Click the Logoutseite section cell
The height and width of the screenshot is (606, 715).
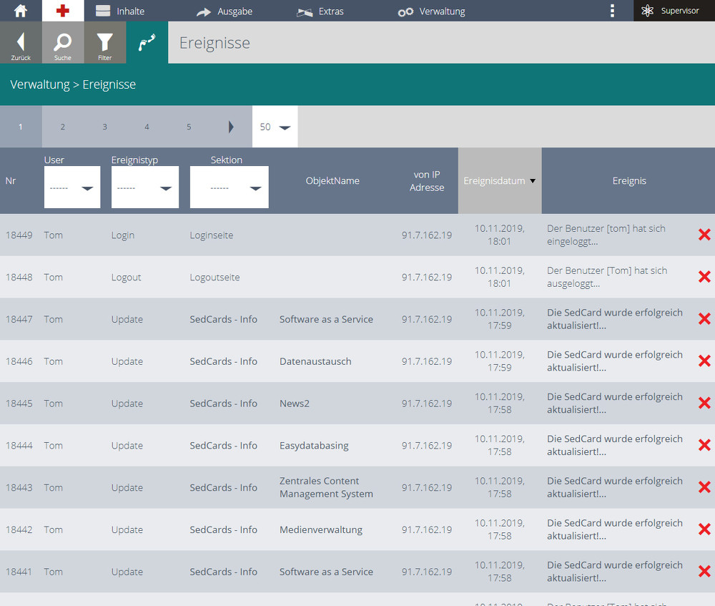(x=214, y=278)
